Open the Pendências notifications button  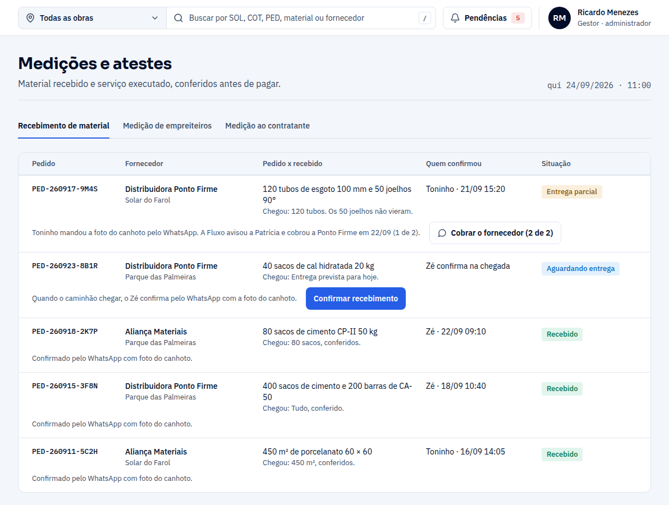[487, 18]
